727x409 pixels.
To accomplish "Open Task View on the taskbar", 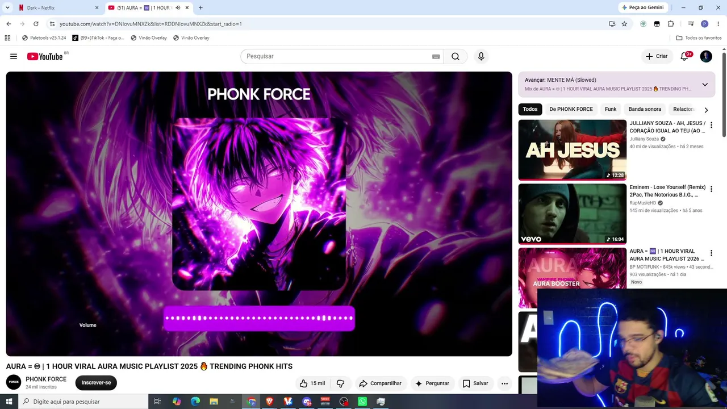I will click(x=157, y=402).
